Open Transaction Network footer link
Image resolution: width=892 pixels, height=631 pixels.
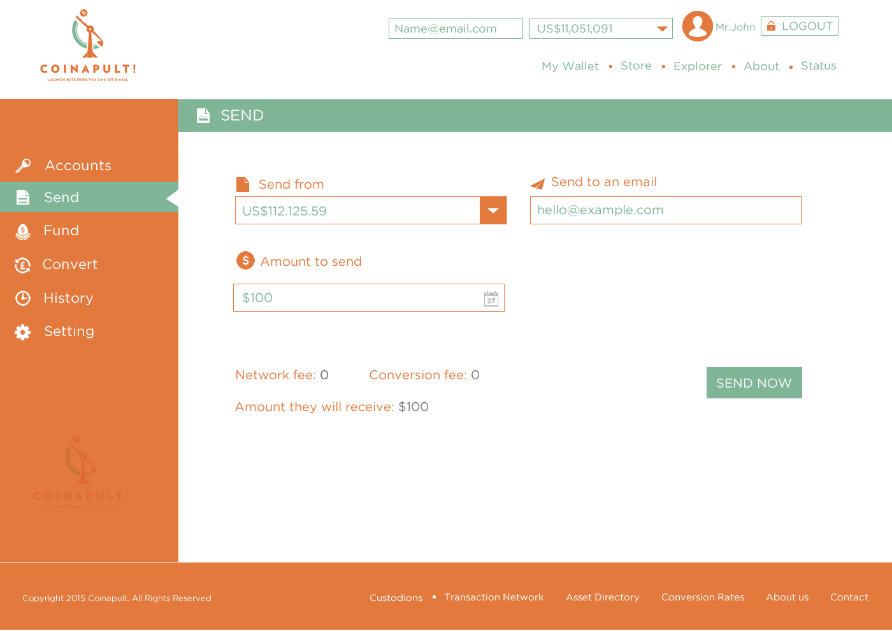point(494,597)
